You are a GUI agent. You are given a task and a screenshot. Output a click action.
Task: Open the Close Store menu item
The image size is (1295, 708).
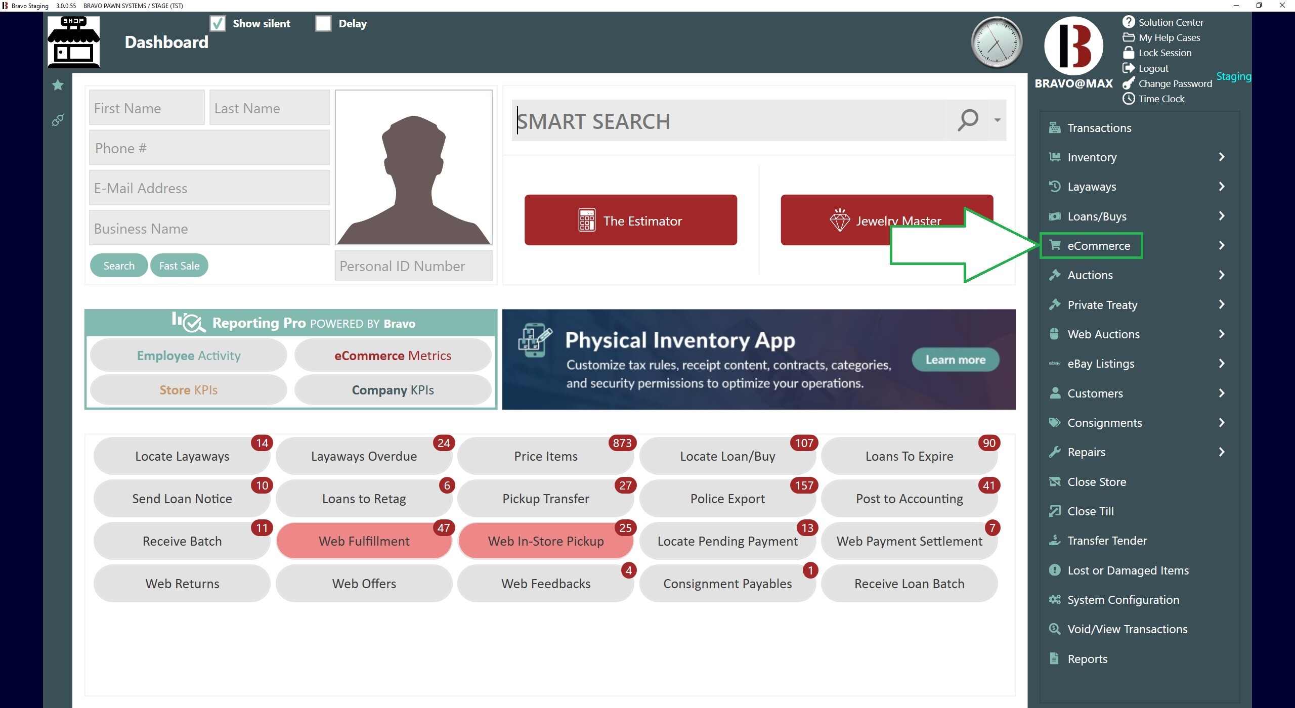pos(1096,481)
